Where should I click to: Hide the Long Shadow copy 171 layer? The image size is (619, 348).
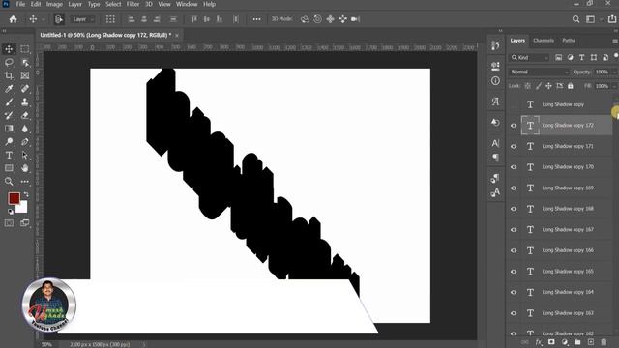pyautogui.click(x=514, y=146)
